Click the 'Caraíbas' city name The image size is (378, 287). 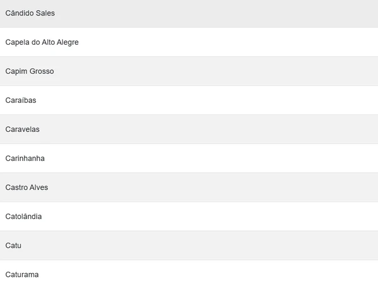click(21, 100)
